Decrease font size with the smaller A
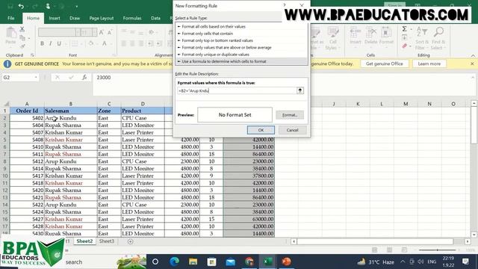 coord(110,32)
